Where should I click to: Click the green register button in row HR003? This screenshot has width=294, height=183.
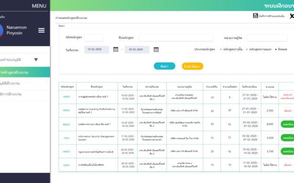287,152
